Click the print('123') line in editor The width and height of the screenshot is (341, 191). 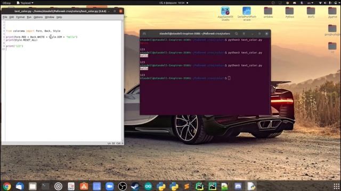tap(14, 46)
